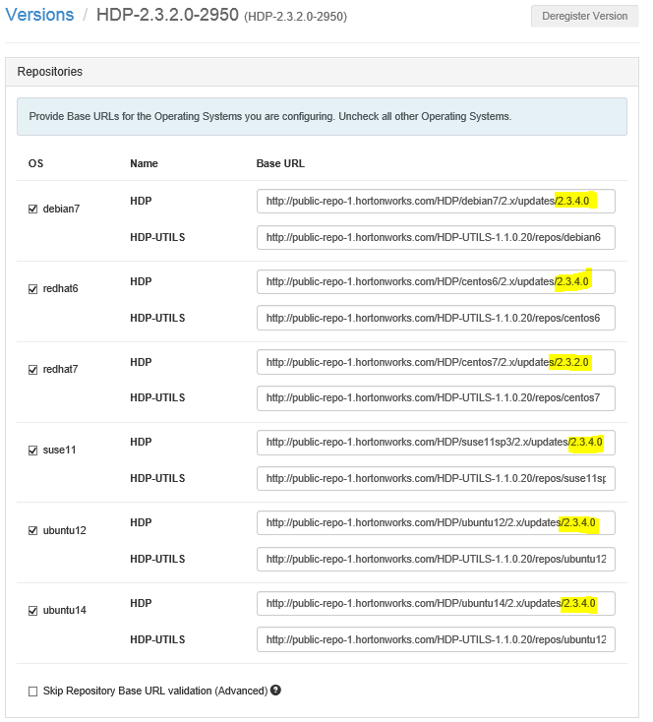The width and height of the screenshot is (653, 722).
Task: Toggle the redhat7 checkbox
Action: click(32, 370)
